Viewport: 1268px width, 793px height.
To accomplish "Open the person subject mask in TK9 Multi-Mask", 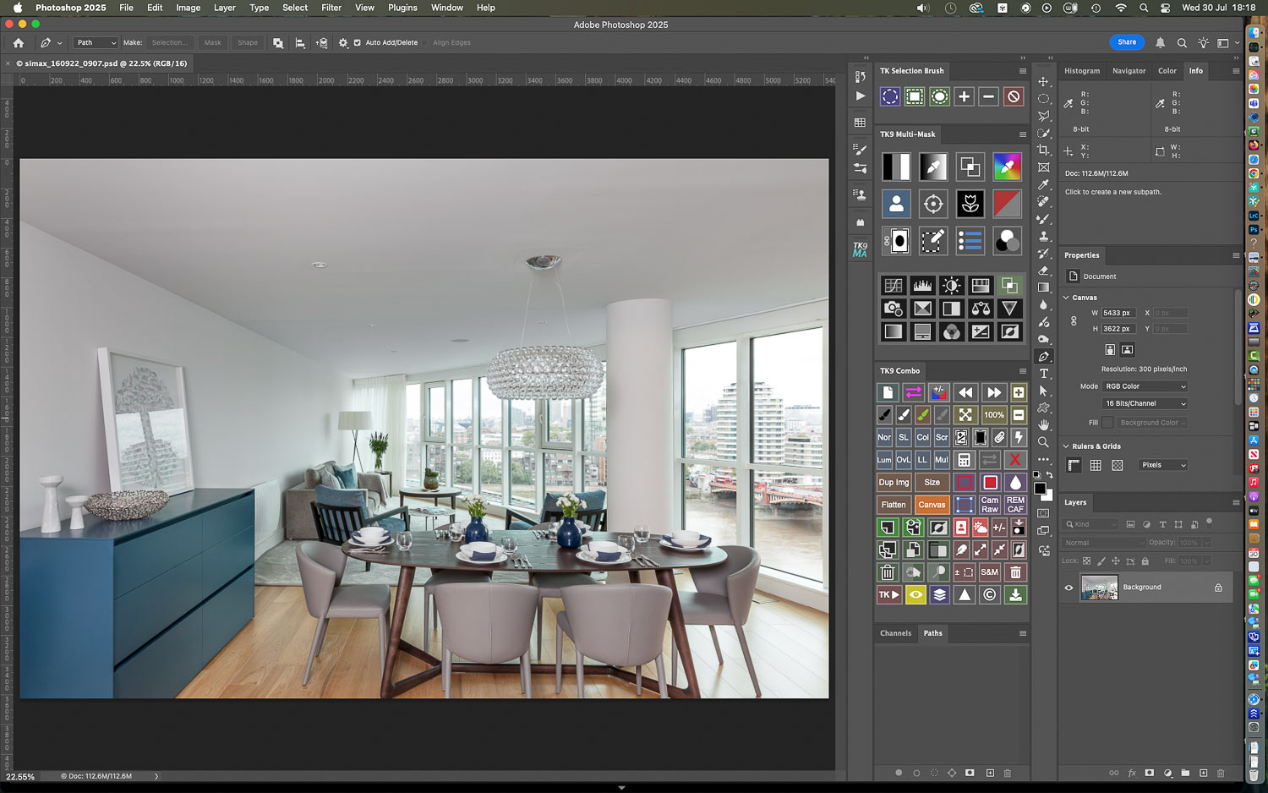I will [896, 204].
